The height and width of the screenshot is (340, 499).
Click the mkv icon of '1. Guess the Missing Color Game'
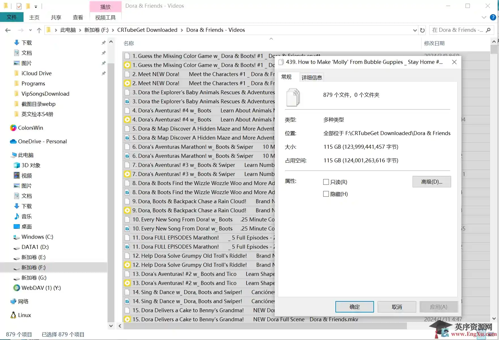[x=127, y=65]
